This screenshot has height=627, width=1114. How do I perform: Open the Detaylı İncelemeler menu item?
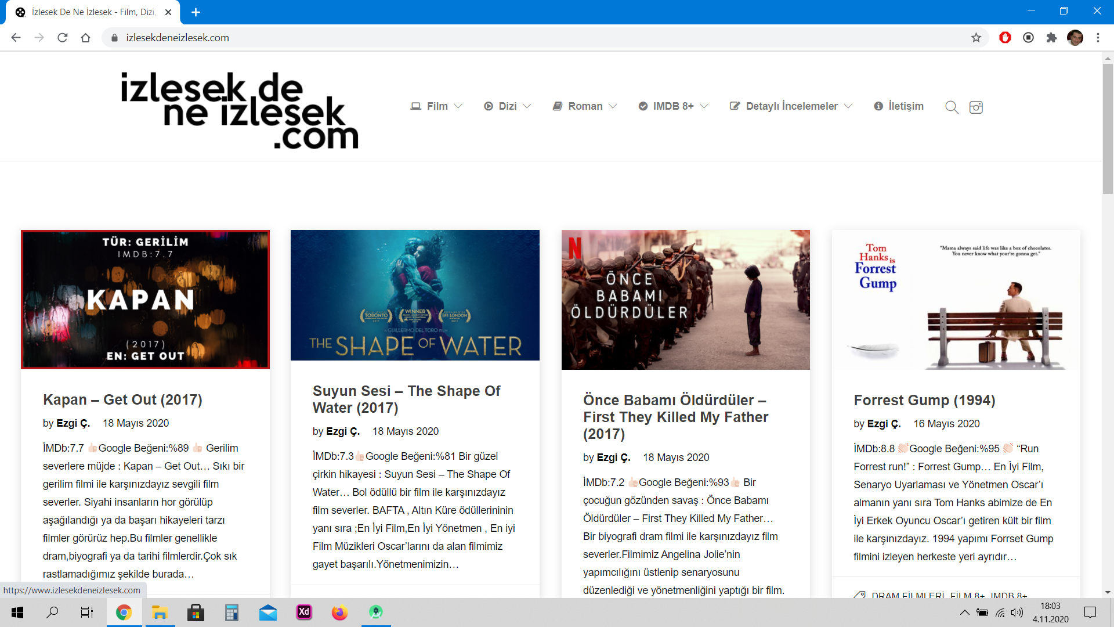tap(791, 106)
